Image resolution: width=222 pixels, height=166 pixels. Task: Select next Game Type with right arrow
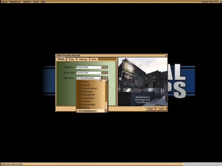107,72
